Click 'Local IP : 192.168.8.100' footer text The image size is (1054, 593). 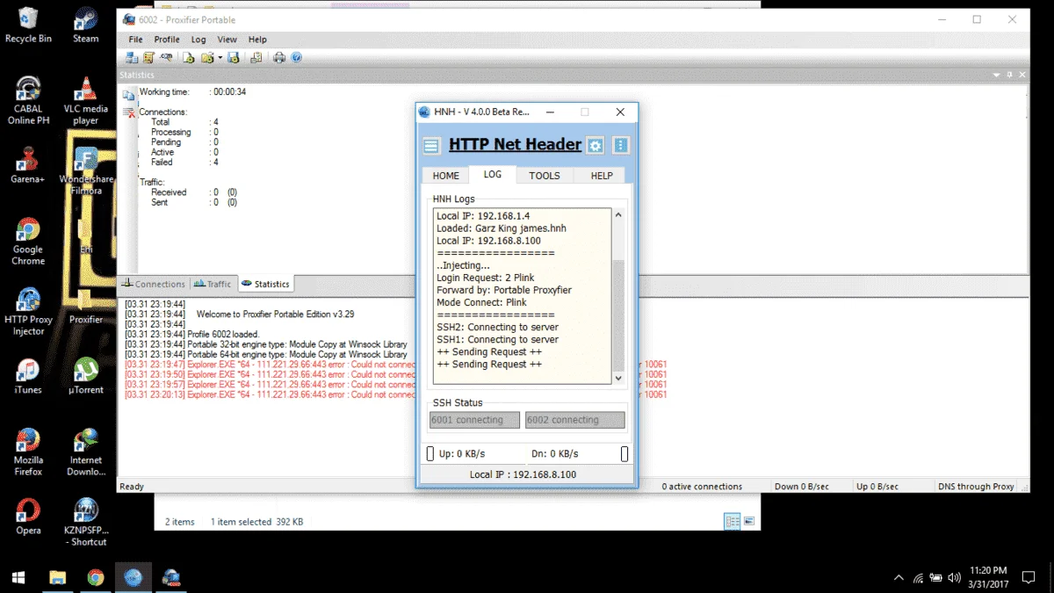pyautogui.click(x=523, y=474)
